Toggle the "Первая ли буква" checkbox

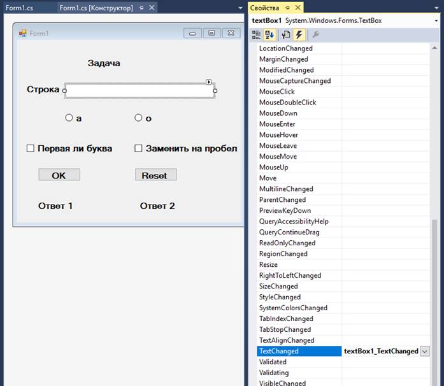[30, 148]
